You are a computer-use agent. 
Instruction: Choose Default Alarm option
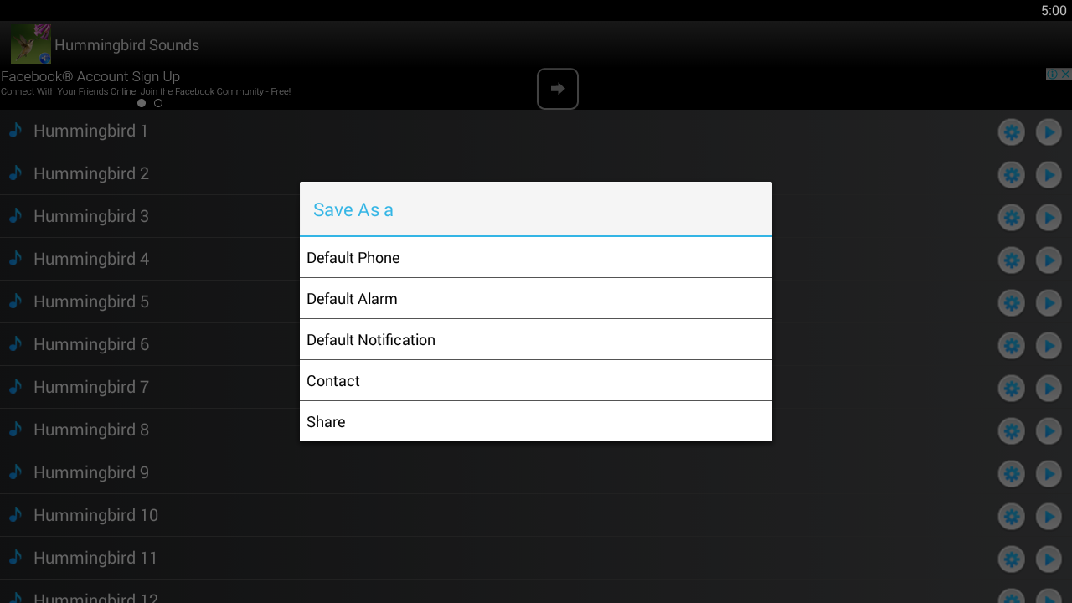[536, 298]
